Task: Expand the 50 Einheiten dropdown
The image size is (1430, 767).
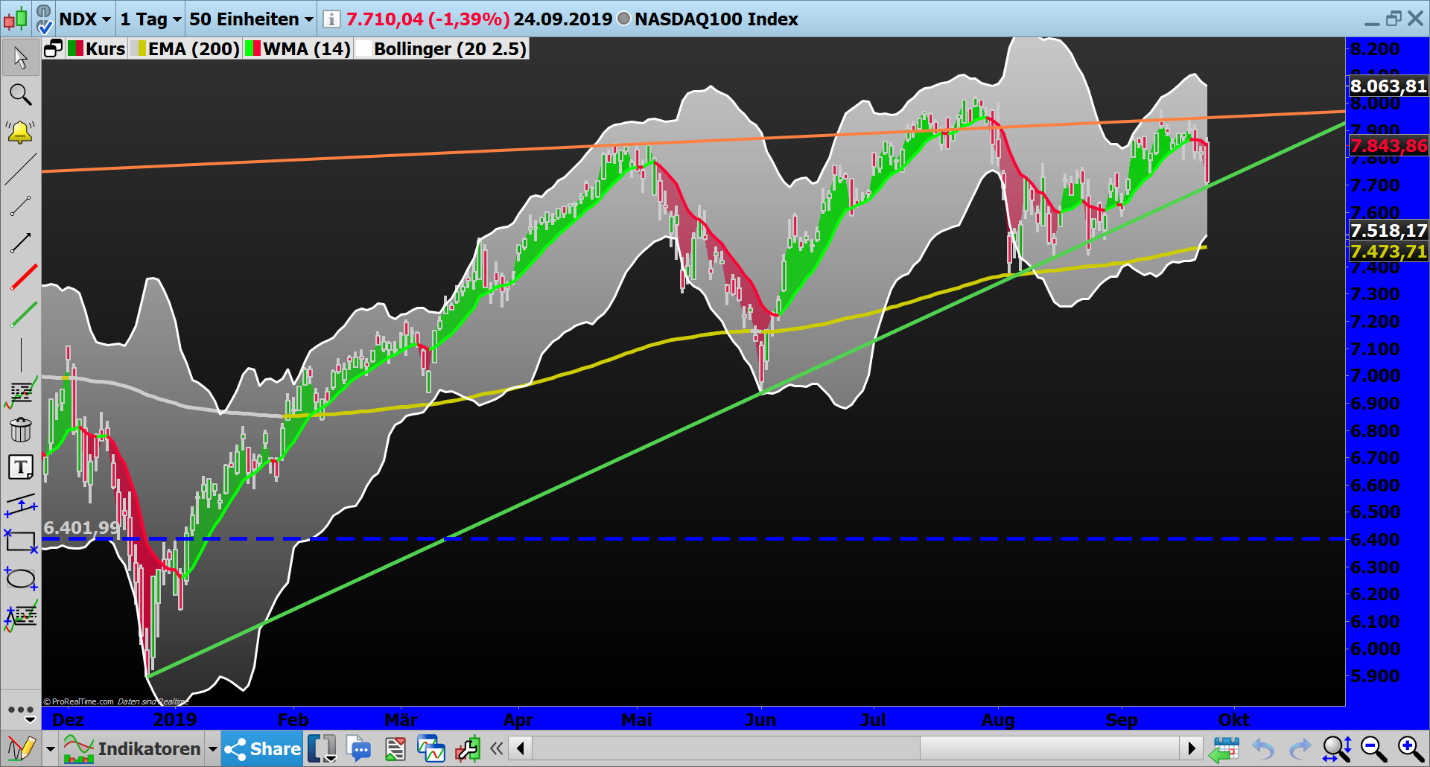Action: click(x=249, y=19)
